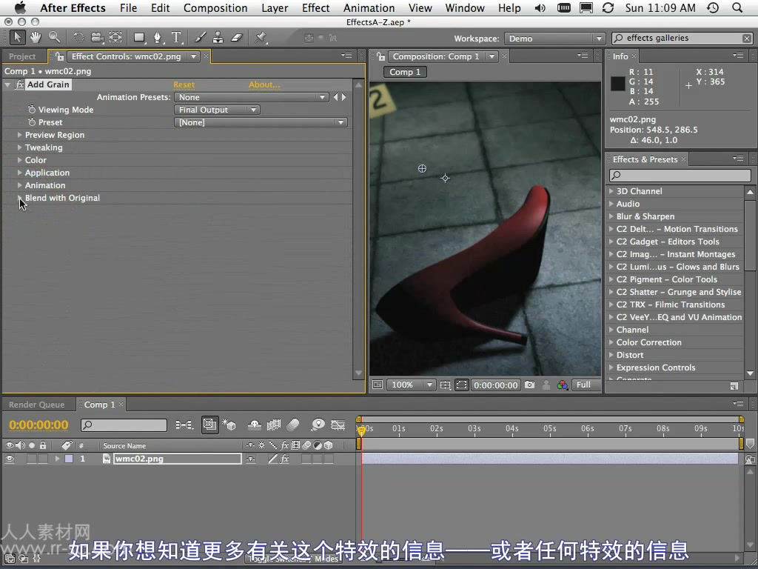Open the Viewing Mode dropdown
This screenshot has width=758, height=569.
pyautogui.click(x=217, y=110)
